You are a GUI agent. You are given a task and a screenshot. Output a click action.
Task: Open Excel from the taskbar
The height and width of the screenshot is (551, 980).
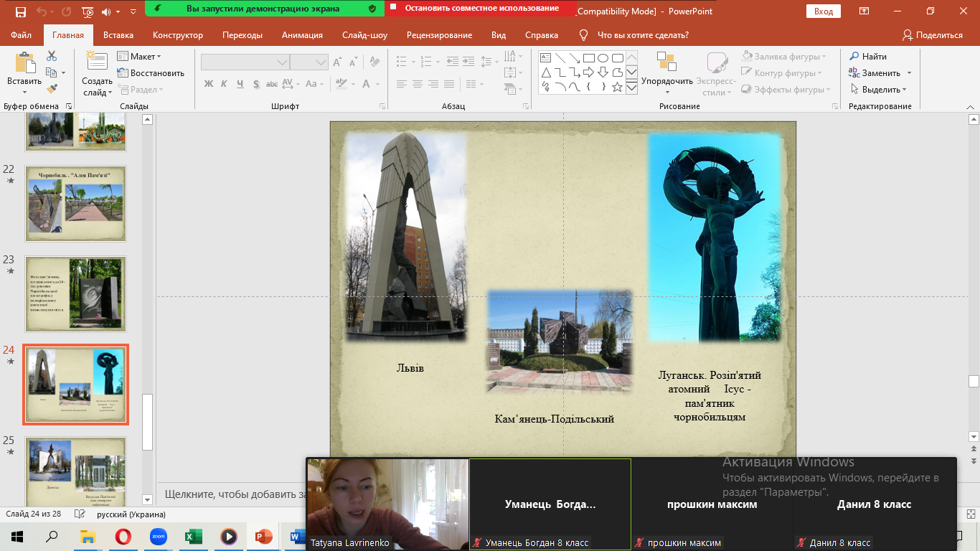click(x=194, y=536)
